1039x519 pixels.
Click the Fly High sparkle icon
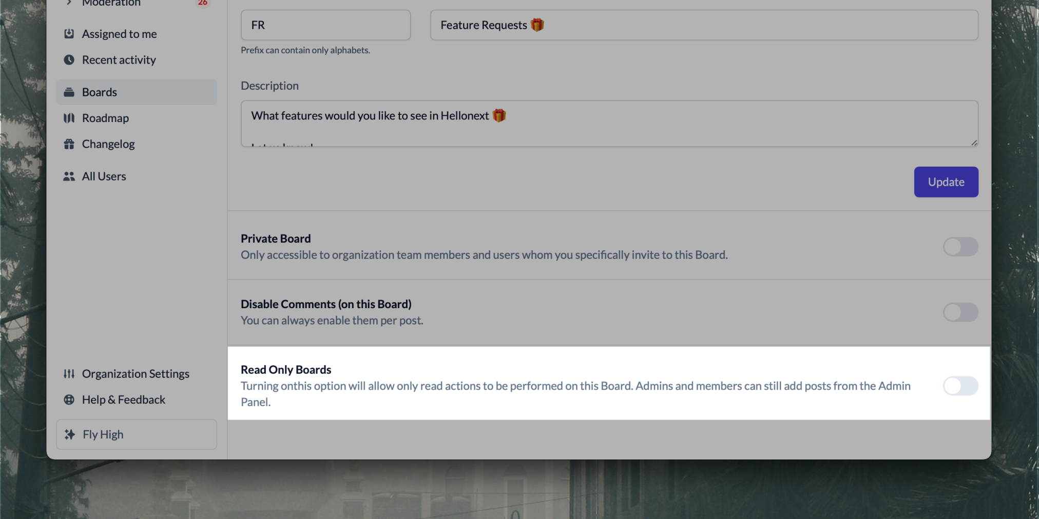point(70,434)
